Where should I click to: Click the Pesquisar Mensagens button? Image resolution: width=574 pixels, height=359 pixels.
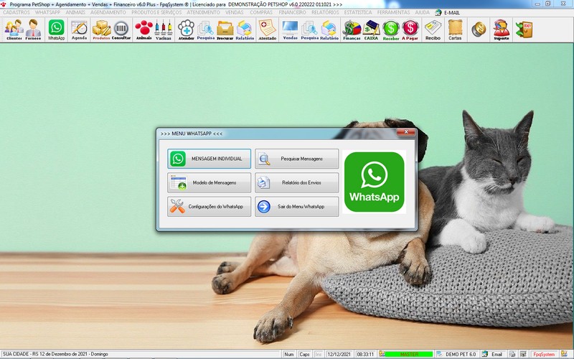click(x=297, y=159)
